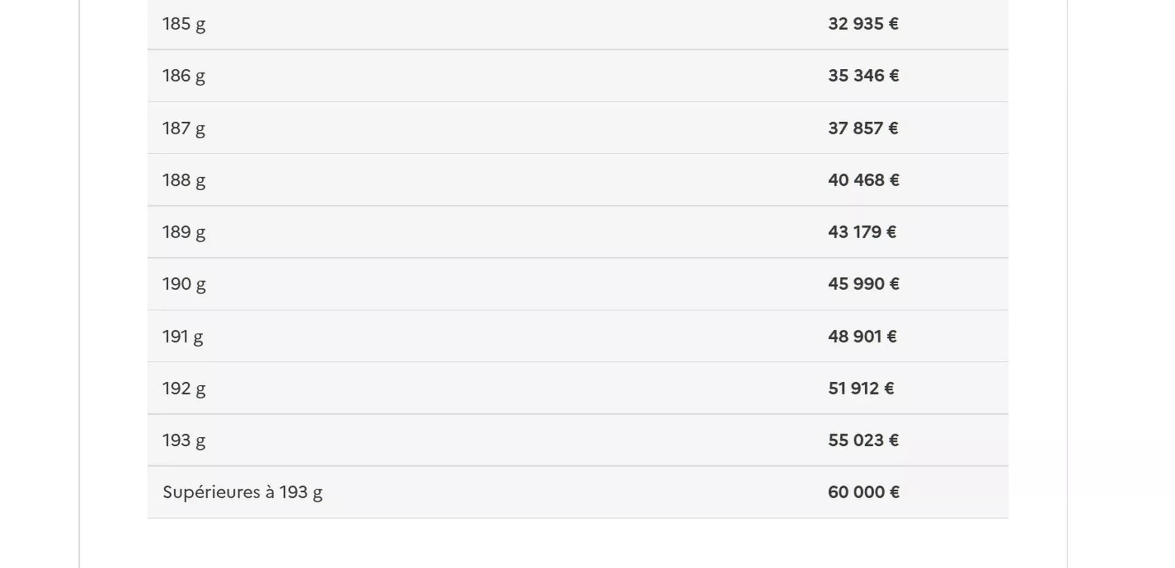1175x568 pixels.
Task: Select the 45 990 € amount
Action: [863, 284]
